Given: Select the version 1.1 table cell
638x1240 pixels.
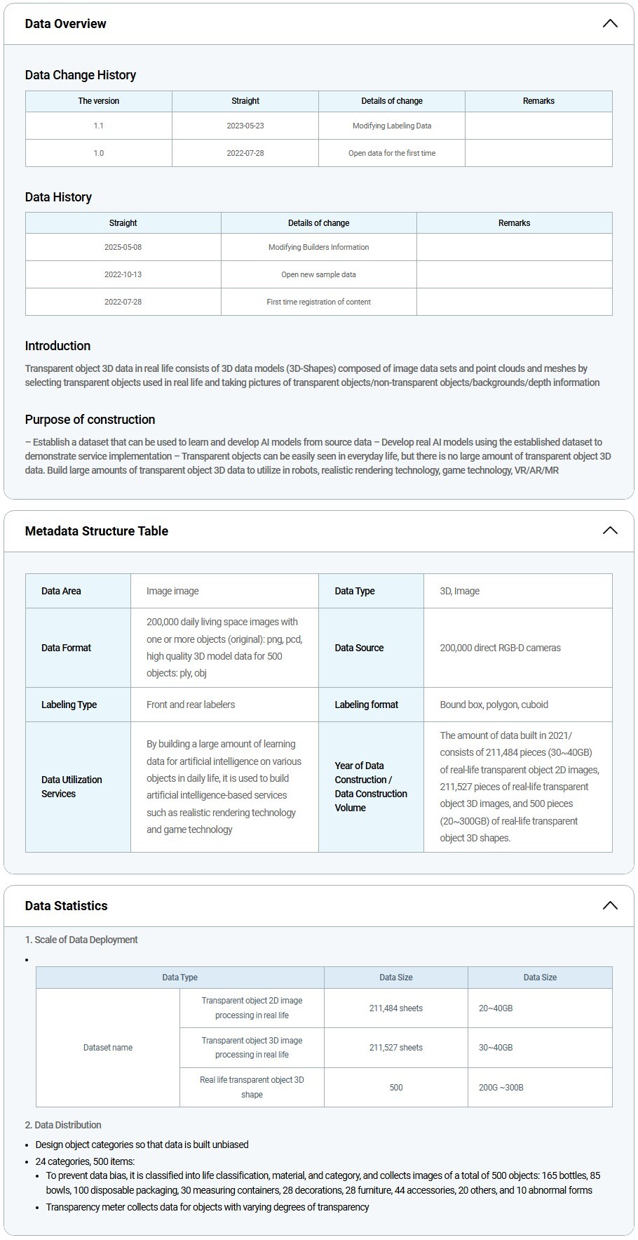Looking at the screenshot, I should [99, 126].
